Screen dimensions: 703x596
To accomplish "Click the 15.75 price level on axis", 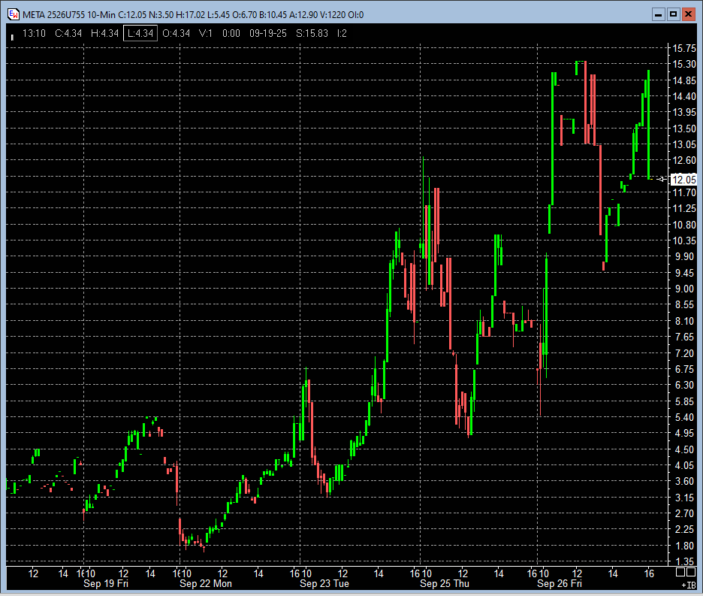I will (685, 48).
